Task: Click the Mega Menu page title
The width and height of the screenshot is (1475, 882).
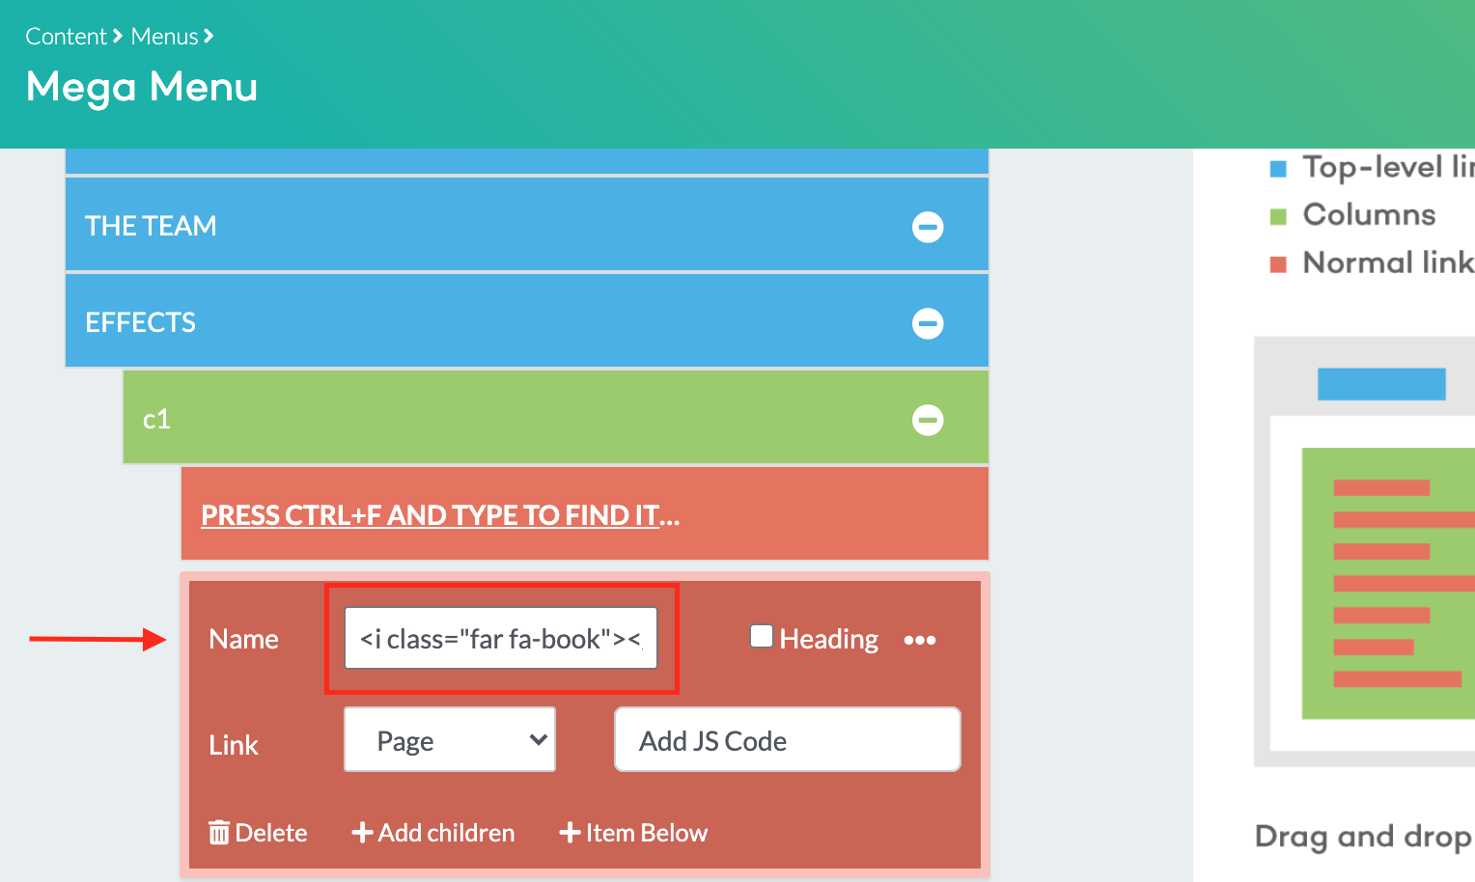Action: 142,87
